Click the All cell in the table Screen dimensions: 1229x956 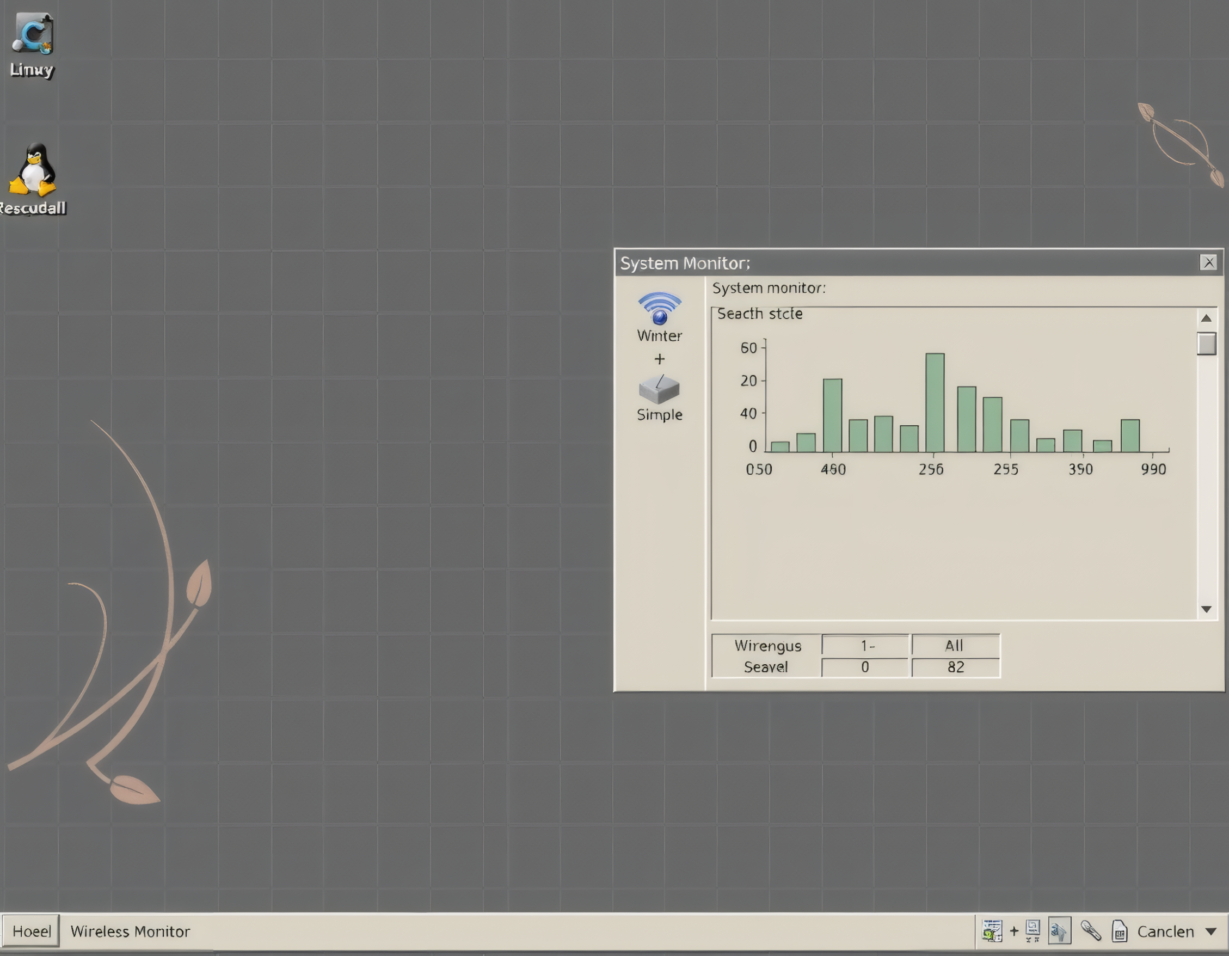pos(955,645)
